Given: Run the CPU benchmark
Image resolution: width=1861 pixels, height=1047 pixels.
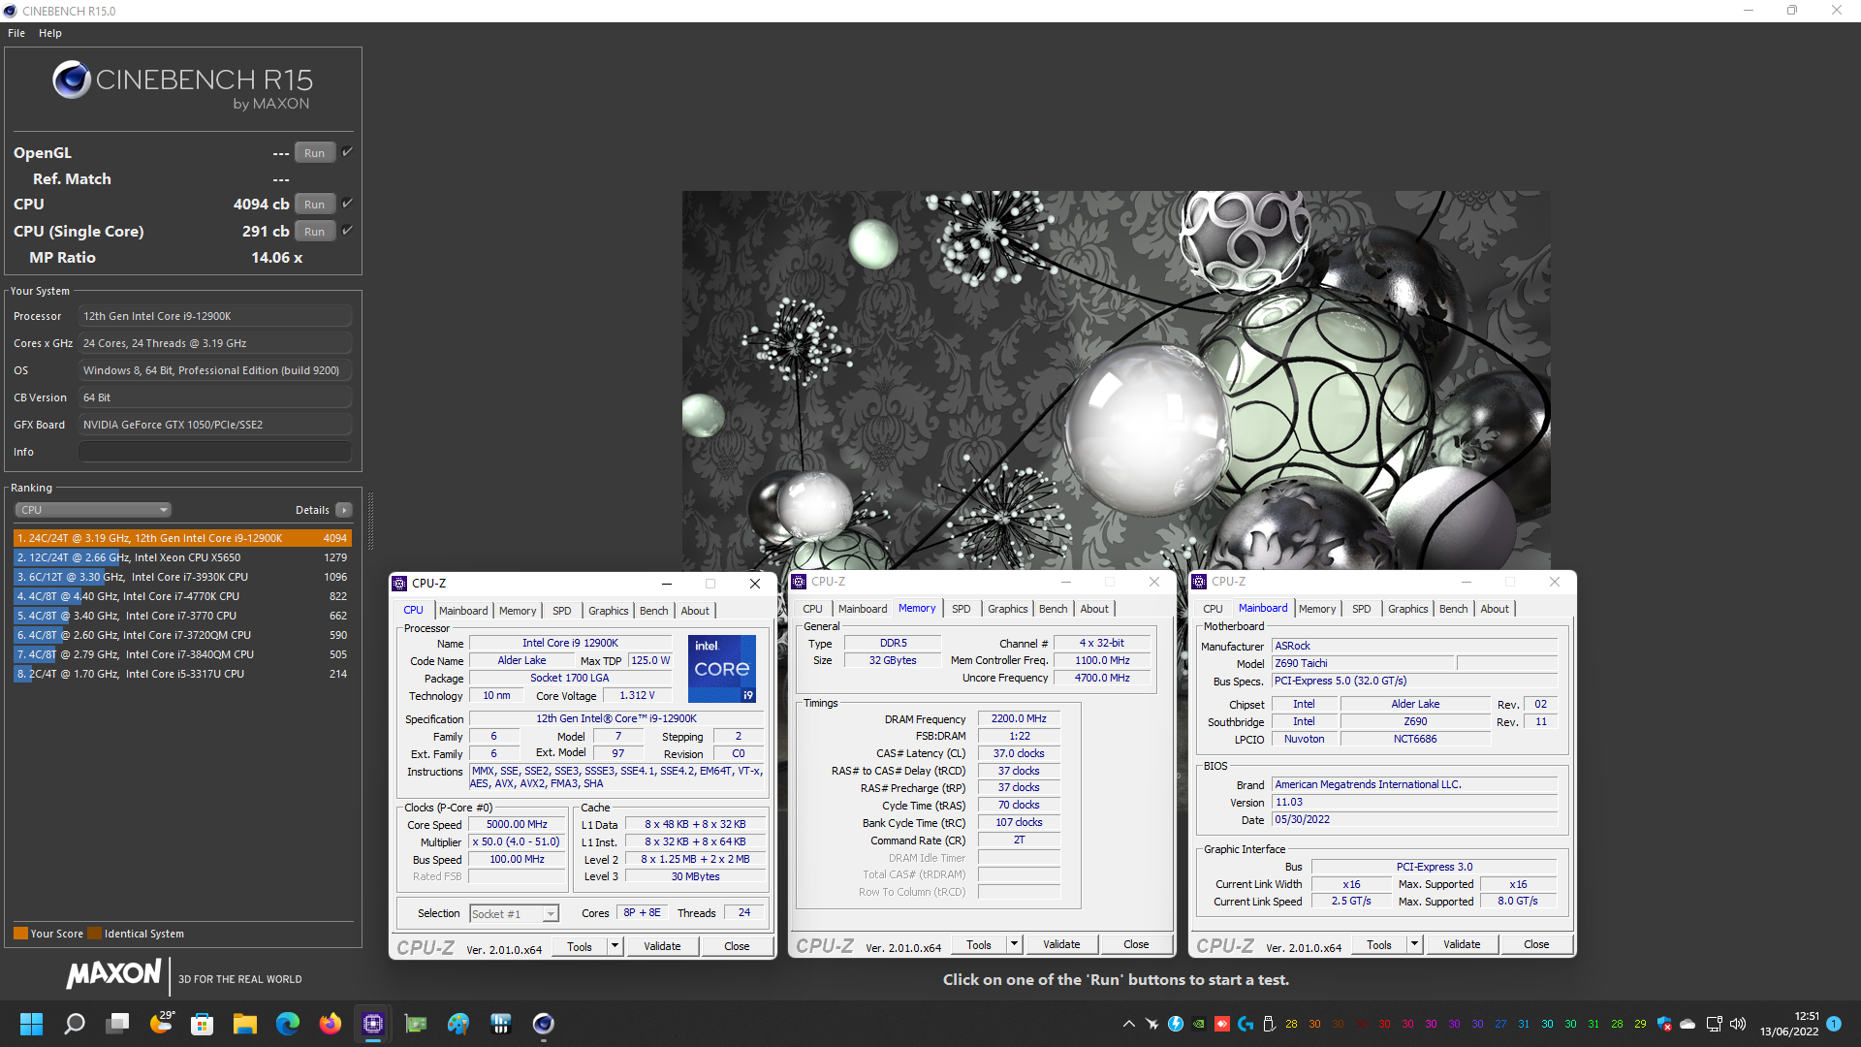Looking at the screenshot, I should pos(315,205).
